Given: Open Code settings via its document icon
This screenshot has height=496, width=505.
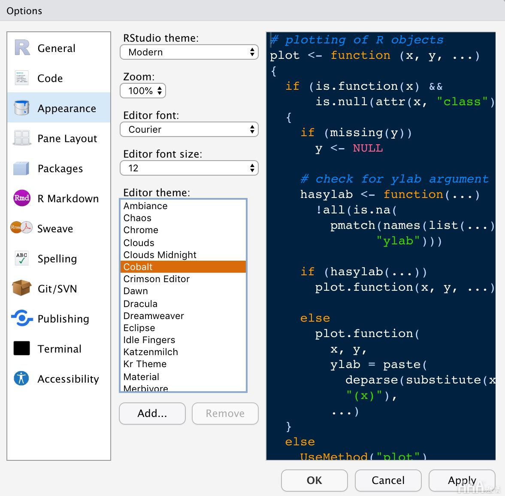Looking at the screenshot, I should click(x=21, y=78).
